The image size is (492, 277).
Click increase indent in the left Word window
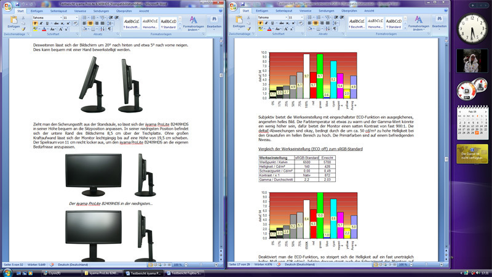[117, 18]
